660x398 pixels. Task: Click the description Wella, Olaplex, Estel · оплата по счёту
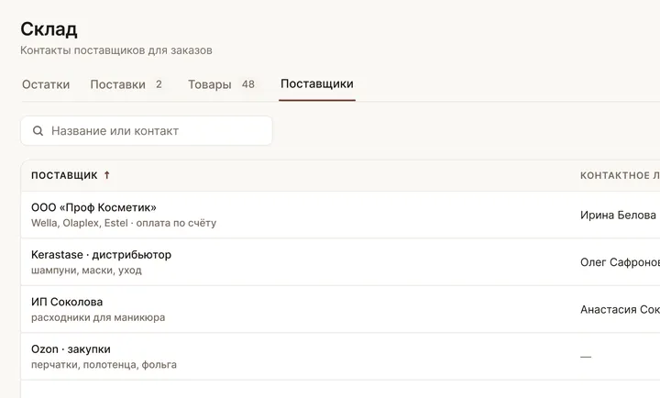pos(124,223)
